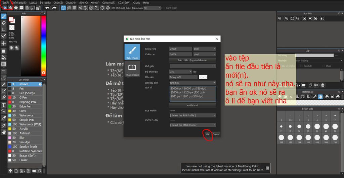Viewport: 344px width, 178px height.
Task: Open Điều chỉnh 40 correction dropdown
Action: 152,8
